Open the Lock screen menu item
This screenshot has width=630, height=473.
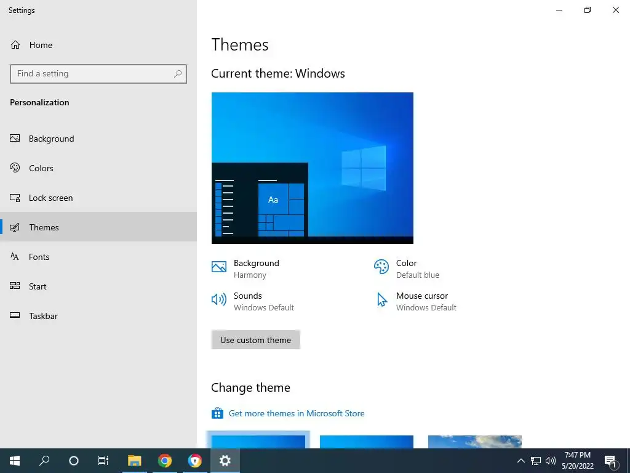click(98, 198)
